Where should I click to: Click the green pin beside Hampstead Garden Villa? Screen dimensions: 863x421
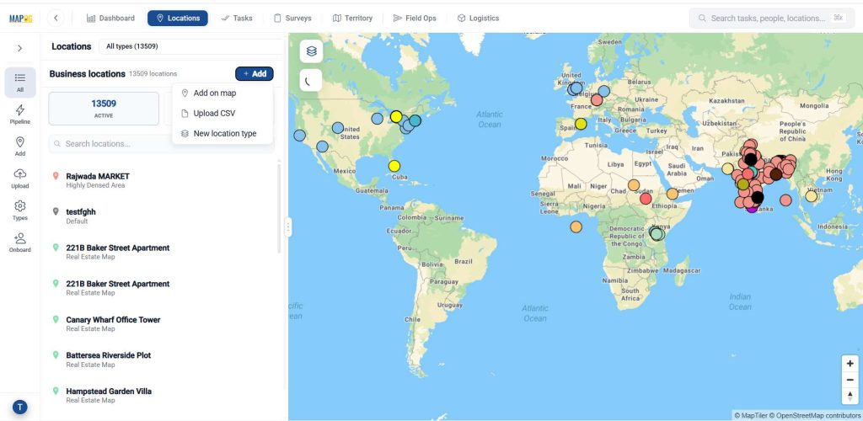56,391
